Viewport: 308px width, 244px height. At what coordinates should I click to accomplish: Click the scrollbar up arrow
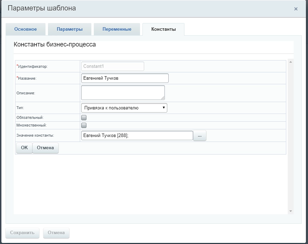point(290,62)
